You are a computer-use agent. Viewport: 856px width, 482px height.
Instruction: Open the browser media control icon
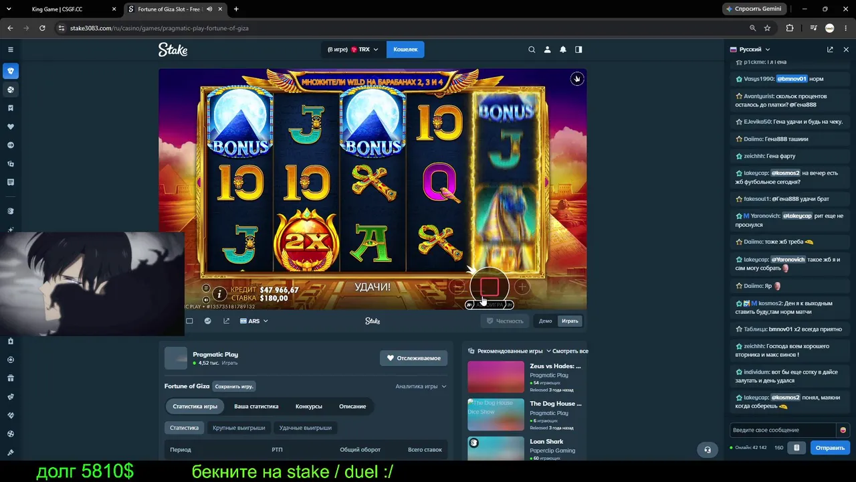pos(813,28)
